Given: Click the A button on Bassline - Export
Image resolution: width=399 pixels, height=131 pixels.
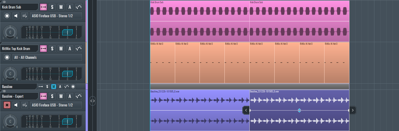Looking at the screenshot, I should (x=70, y=96).
